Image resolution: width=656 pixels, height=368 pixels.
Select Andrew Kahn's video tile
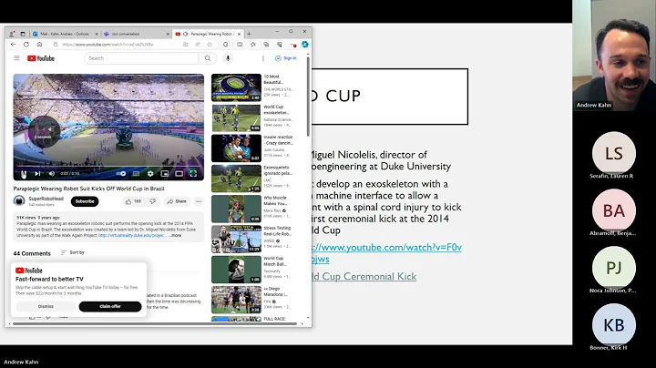click(x=614, y=56)
